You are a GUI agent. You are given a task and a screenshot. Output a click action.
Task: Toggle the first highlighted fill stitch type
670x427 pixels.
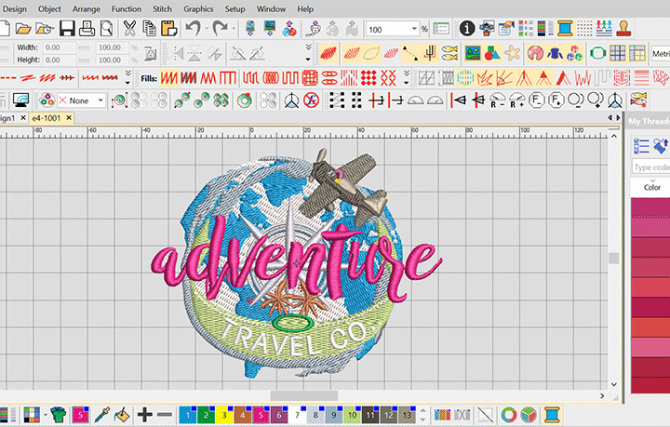170,76
